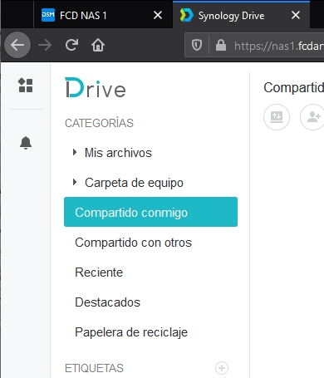Click the browser forward arrow
324x378 pixels.
point(45,45)
